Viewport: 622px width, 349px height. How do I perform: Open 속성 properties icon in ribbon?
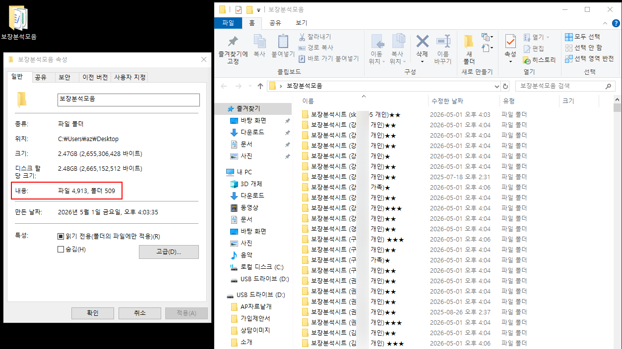pos(510,41)
